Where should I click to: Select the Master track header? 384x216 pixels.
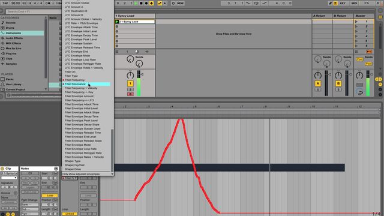point(364,16)
